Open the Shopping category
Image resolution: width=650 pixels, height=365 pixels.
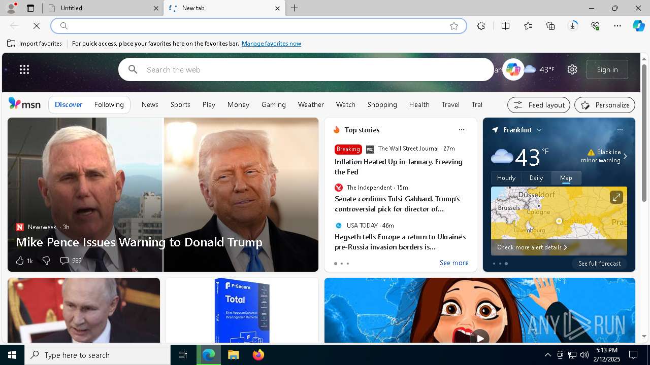pyautogui.click(x=382, y=105)
